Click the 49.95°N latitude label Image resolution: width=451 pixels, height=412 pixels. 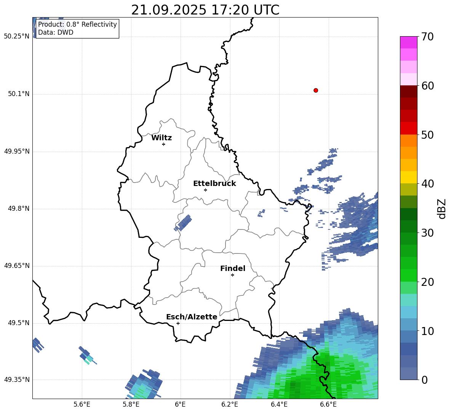(x=17, y=151)
